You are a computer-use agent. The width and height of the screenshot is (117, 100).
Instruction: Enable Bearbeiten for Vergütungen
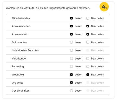(x=88, y=58)
